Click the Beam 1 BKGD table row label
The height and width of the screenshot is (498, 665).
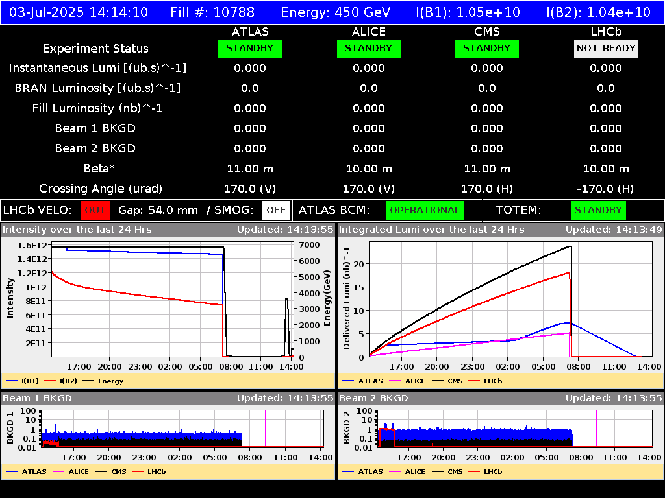[x=95, y=128]
